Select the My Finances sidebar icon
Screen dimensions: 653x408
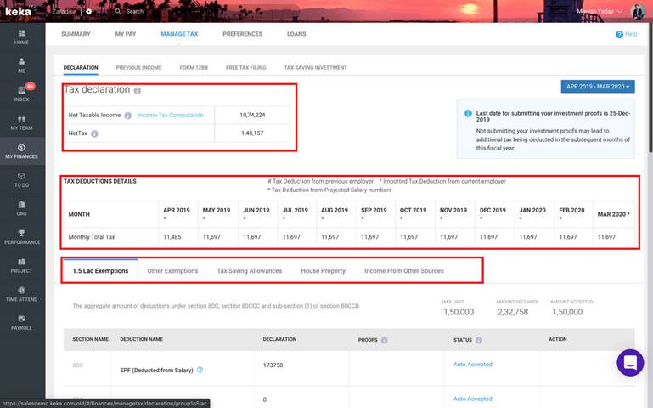click(x=22, y=148)
